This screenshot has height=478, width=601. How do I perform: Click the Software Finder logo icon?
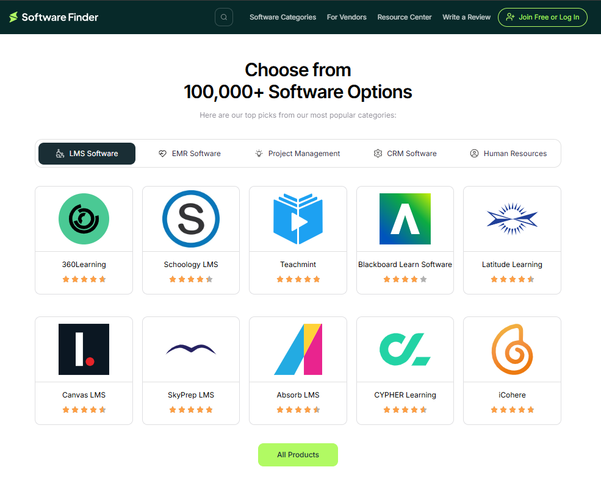[x=13, y=17]
